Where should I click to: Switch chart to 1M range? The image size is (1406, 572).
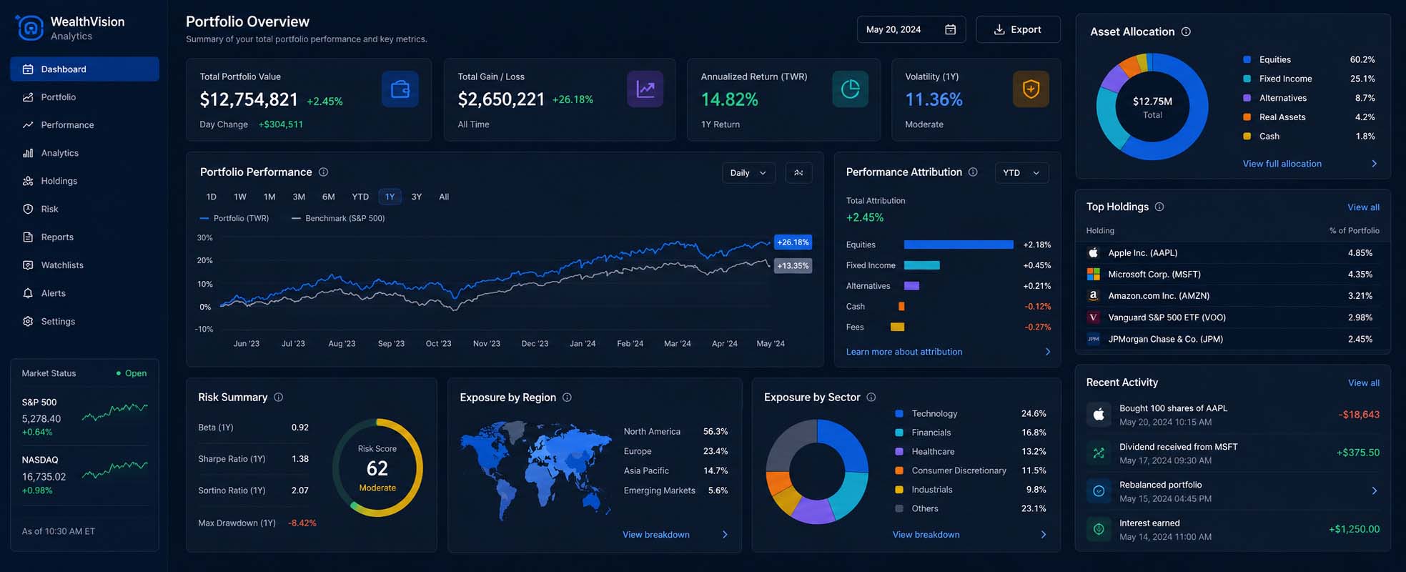269,197
